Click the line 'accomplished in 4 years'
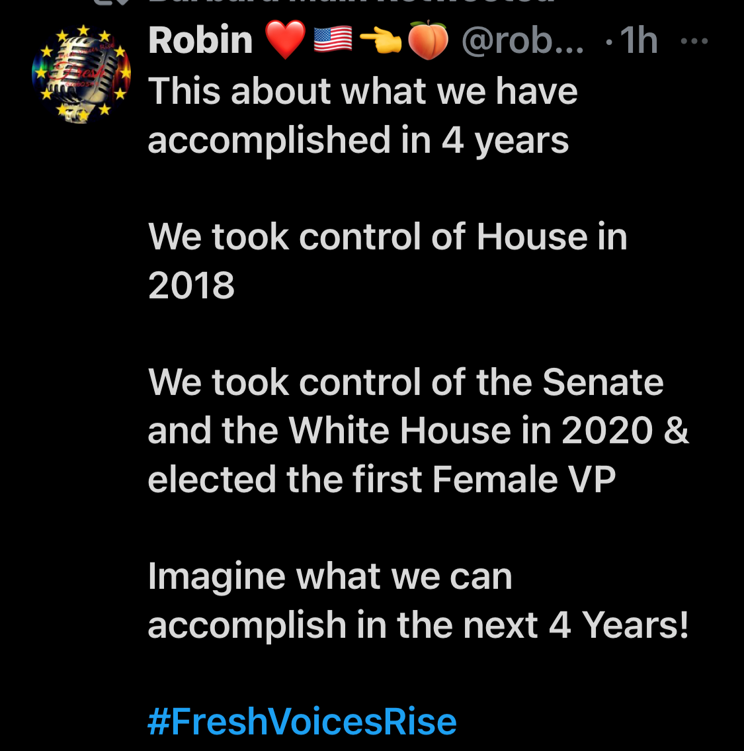The width and height of the screenshot is (744, 751). pos(358,140)
